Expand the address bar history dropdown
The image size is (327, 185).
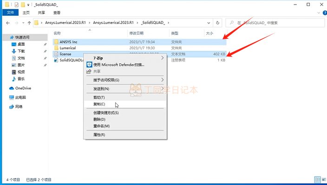[x=209, y=23]
